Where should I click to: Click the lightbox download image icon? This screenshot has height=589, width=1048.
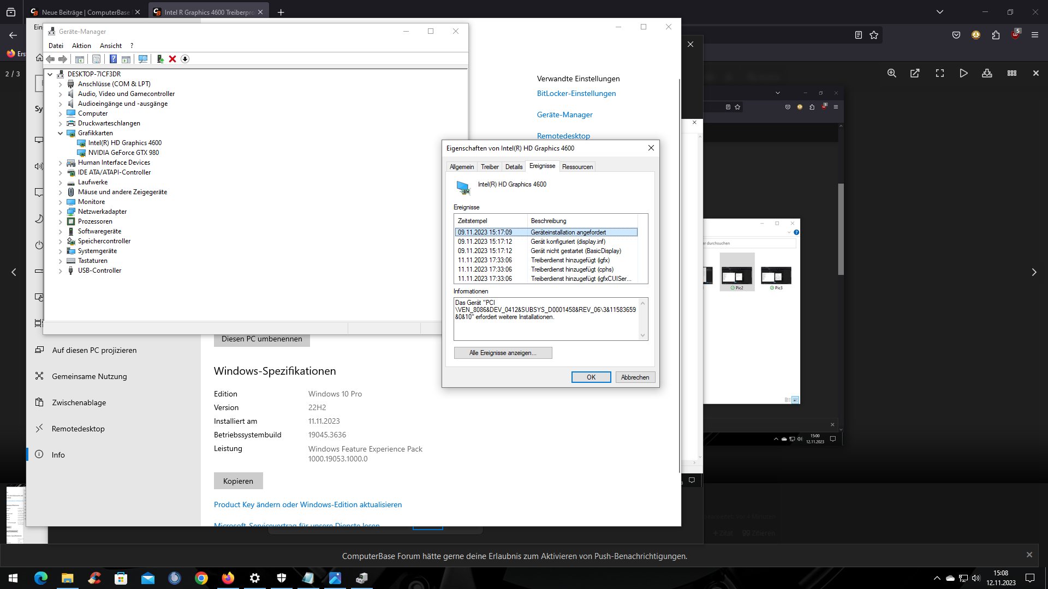click(x=987, y=73)
